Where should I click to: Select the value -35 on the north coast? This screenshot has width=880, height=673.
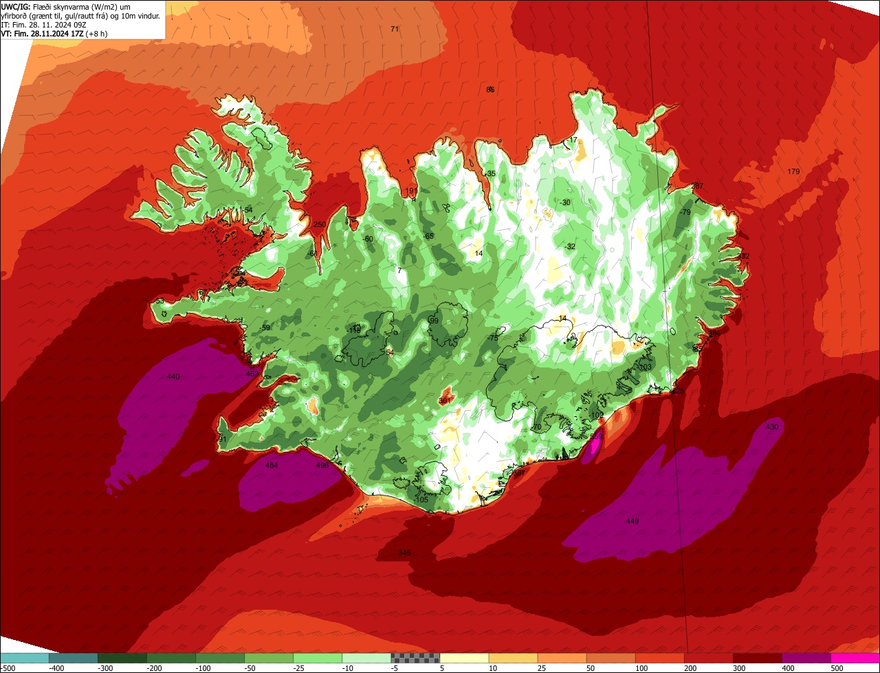tap(490, 174)
